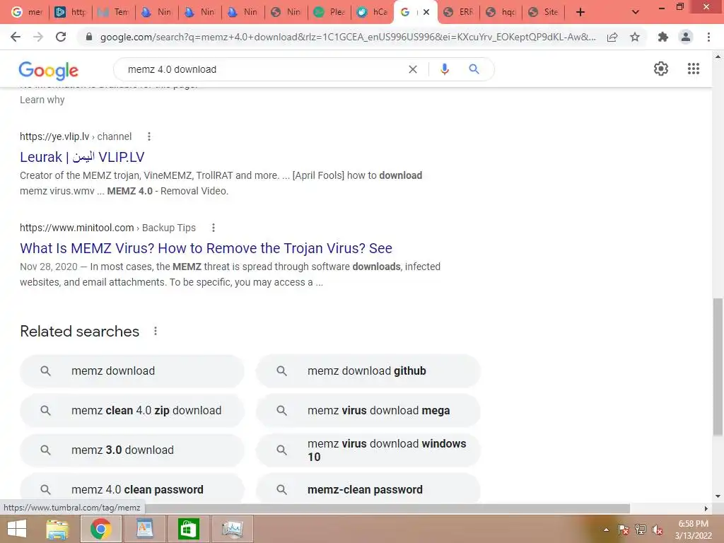Screen dimensions: 724x543
Task: Search related: memz download
Action: point(132,370)
